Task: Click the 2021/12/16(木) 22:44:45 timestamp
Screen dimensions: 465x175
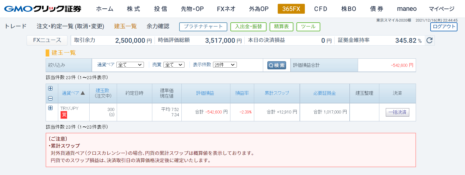Action: click(436, 20)
